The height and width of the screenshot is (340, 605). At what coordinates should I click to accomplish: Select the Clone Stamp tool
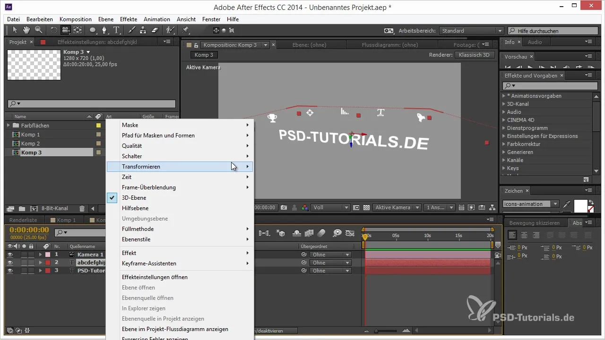tap(144, 30)
